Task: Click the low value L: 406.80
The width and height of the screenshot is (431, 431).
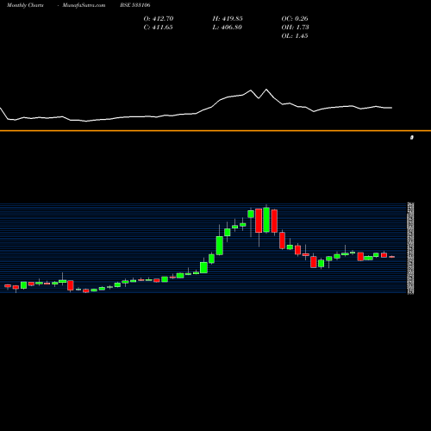Action: coord(228,28)
